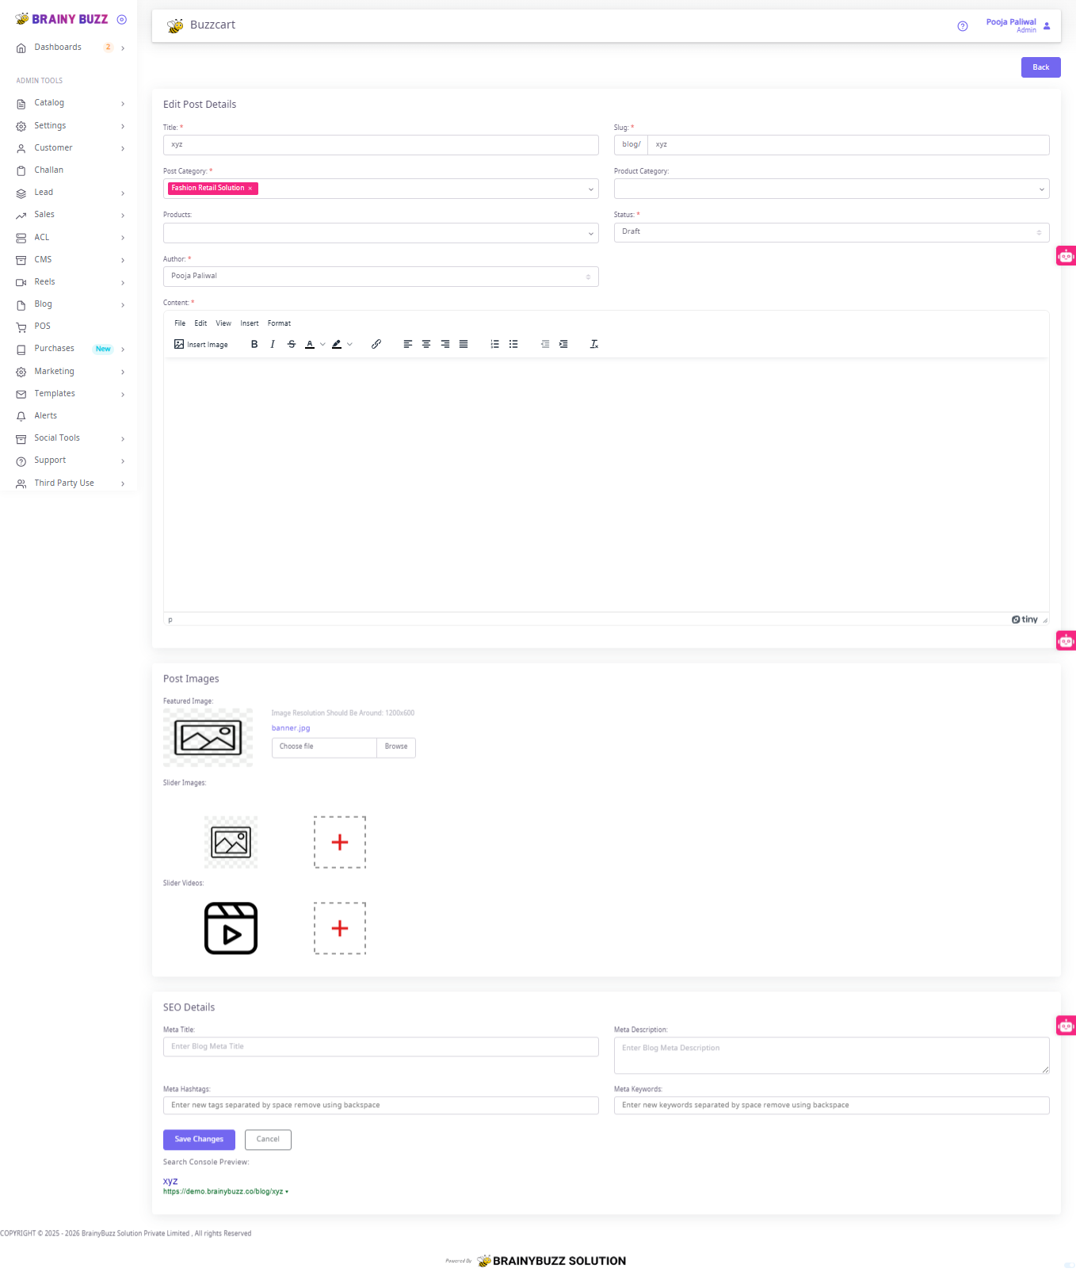1076x1276 pixels.
Task: Open the View menu in the editor
Action: (223, 323)
